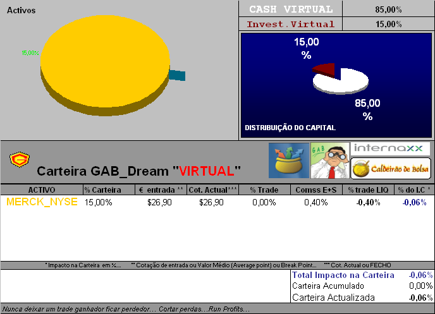Select the 0,00% trade cell

264,203
